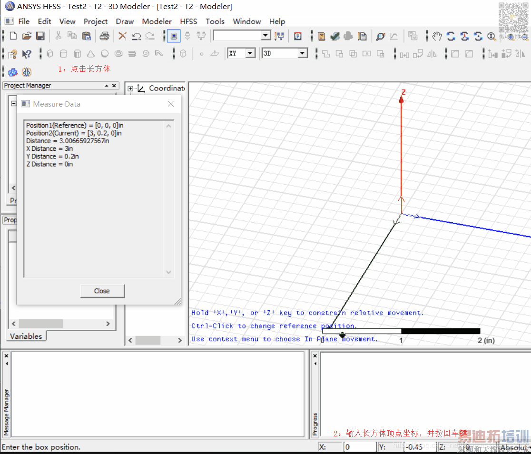Choose the Draw sphere tool
The height and width of the screenshot is (454, 531).
point(105,54)
